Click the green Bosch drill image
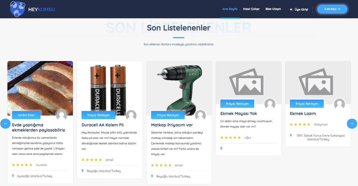This screenshot has width=358, height=186. (179, 88)
